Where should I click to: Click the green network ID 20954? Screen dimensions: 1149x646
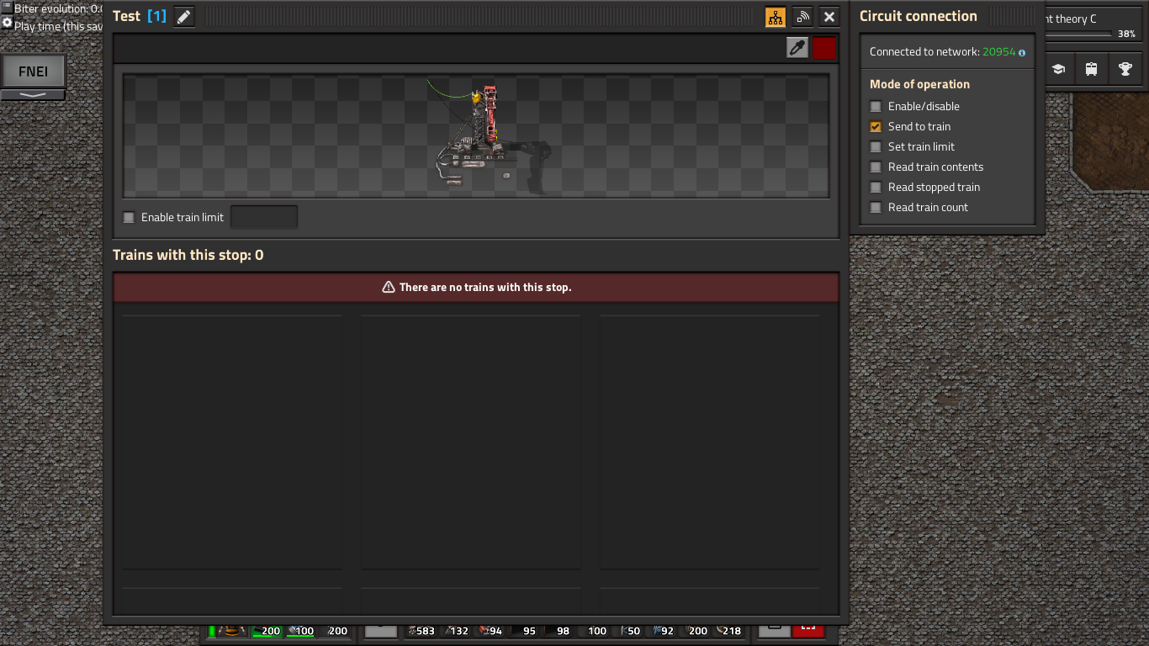[999, 51]
